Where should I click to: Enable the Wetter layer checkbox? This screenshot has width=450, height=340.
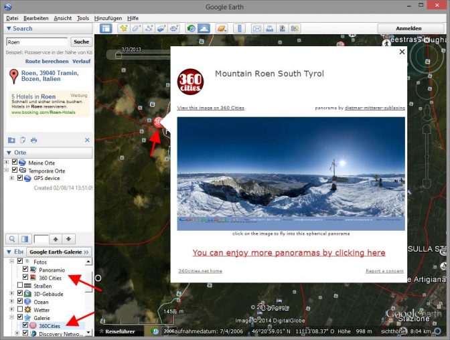pos(20,309)
